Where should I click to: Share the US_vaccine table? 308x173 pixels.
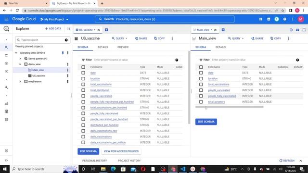point(141,38)
